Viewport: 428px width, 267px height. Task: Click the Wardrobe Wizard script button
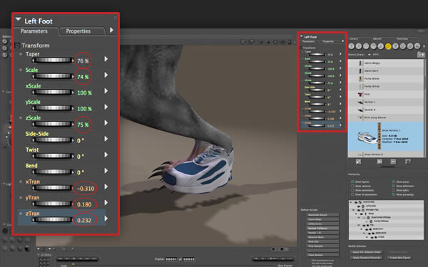pos(322,215)
